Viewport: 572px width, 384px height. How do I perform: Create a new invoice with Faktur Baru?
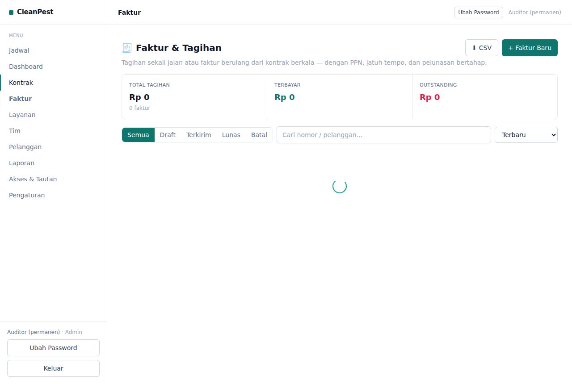pyautogui.click(x=530, y=48)
